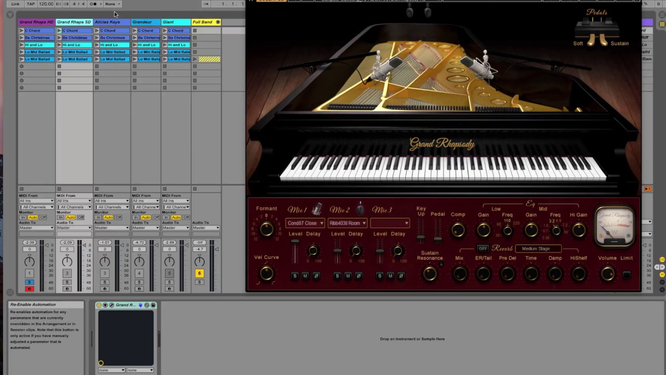The width and height of the screenshot is (666, 375).
Task: Select the Grandeur track header
Action: pos(146,22)
